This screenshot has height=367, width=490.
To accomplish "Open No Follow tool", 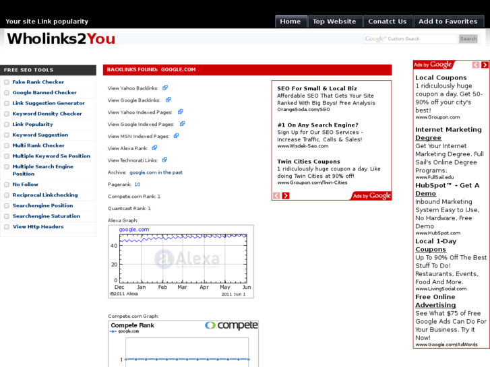I will [26, 185].
